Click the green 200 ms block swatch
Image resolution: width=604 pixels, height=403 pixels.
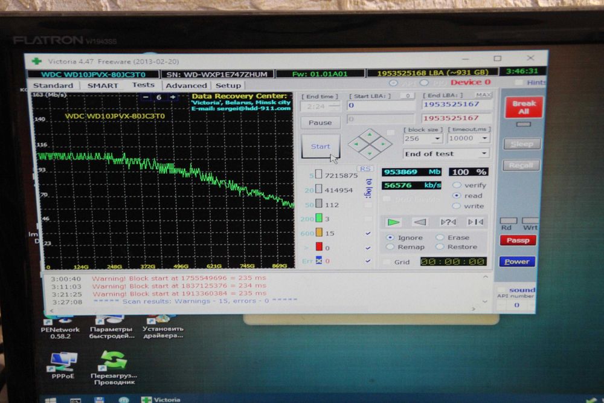tap(319, 219)
